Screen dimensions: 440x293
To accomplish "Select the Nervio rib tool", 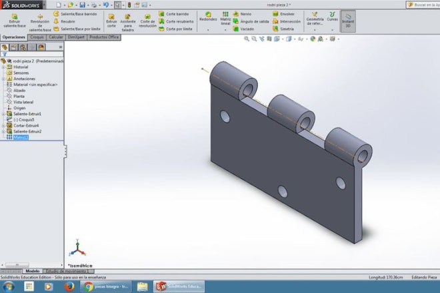I will coord(242,14).
